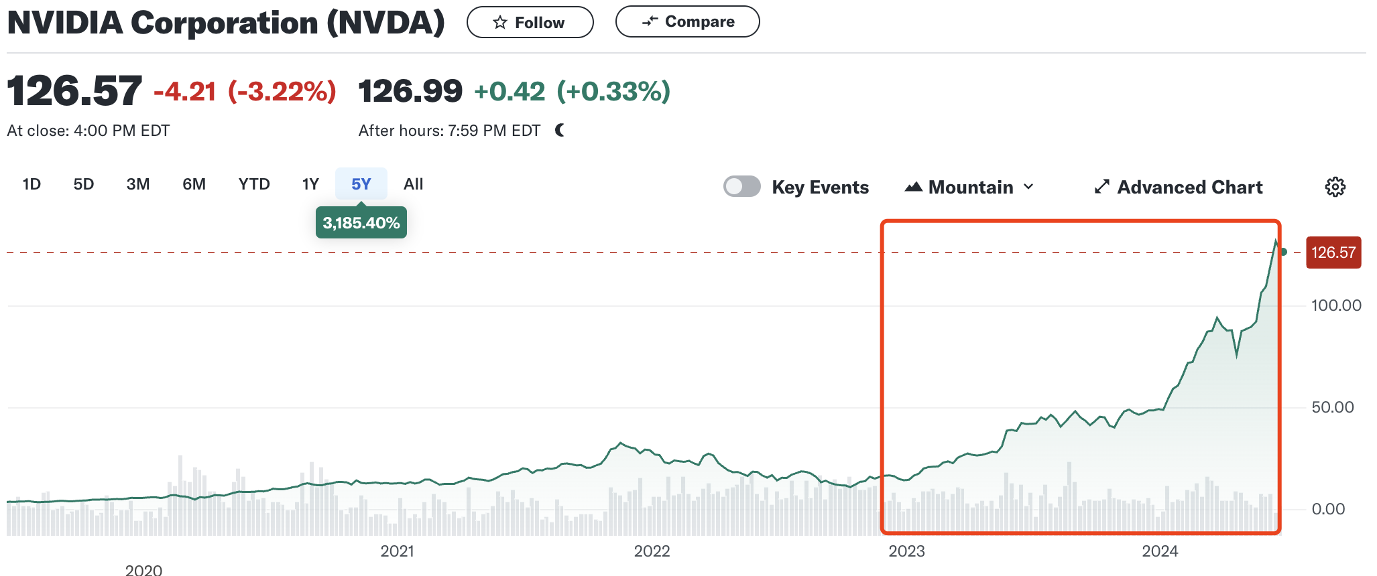Select the 6M time range
1377x576 pixels.
[x=194, y=184]
